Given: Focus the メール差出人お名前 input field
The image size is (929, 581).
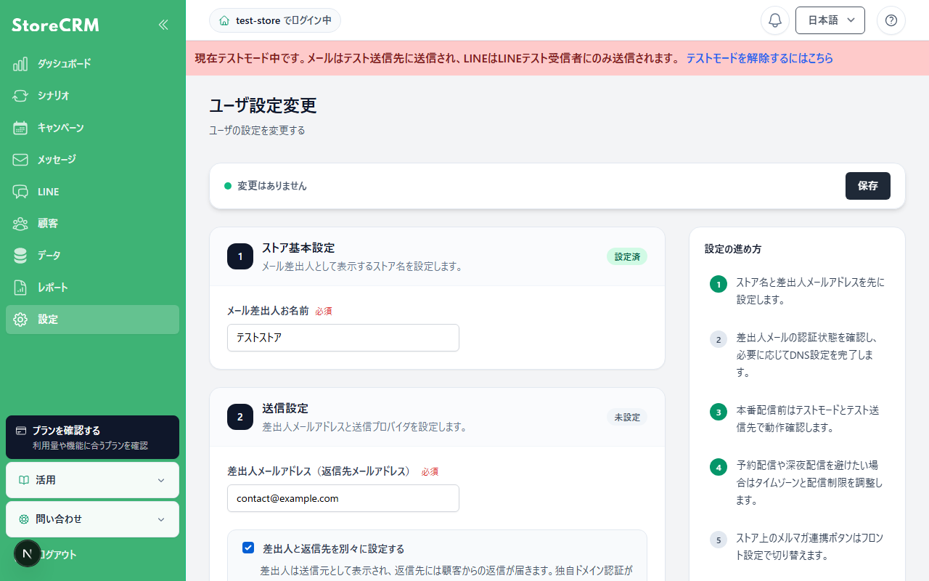Looking at the screenshot, I should pyautogui.click(x=343, y=338).
